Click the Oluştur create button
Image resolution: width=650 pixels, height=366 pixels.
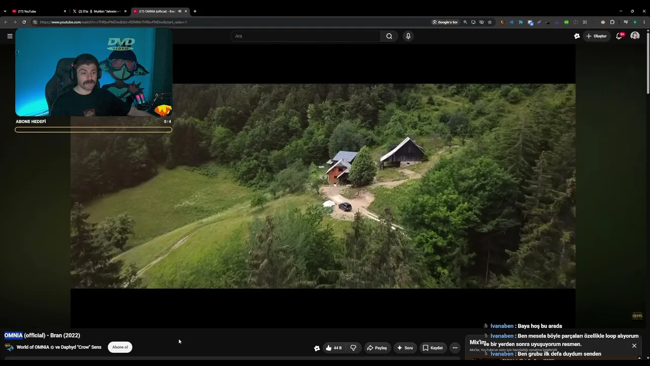coord(597,36)
